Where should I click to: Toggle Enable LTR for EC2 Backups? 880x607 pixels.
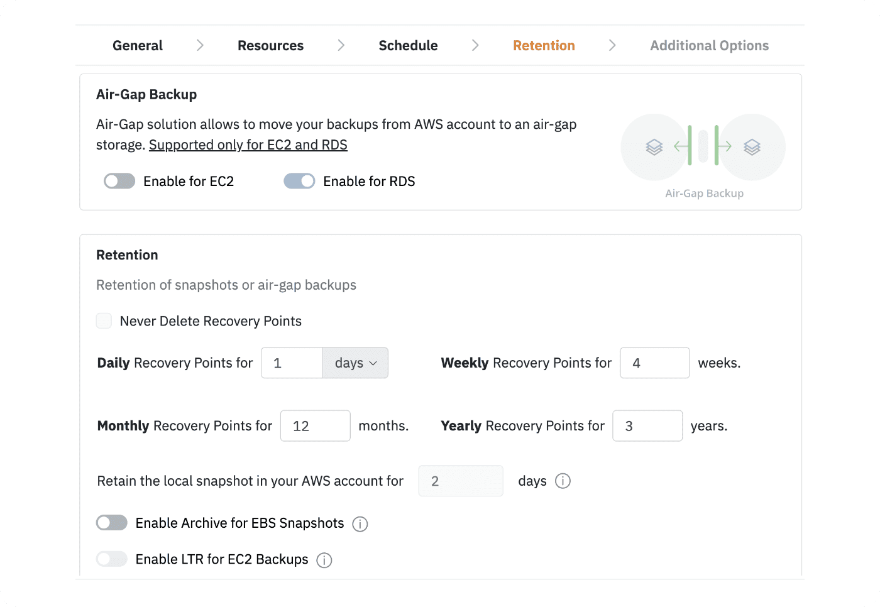pyautogui.click(x=112, y=559)
